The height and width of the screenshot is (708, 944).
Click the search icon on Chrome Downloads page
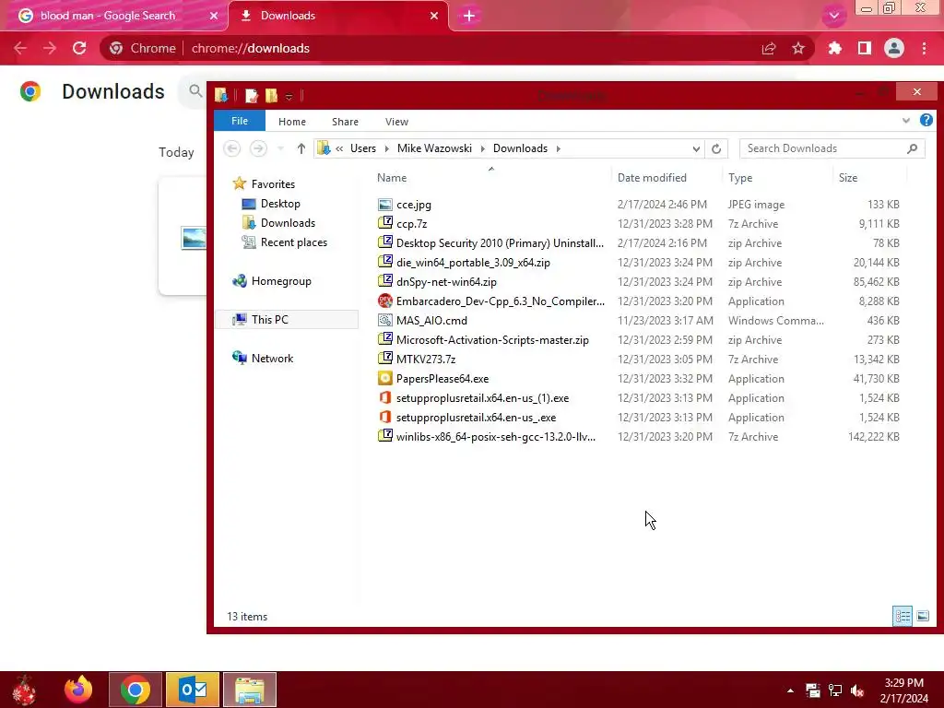(x=195, y=91)
